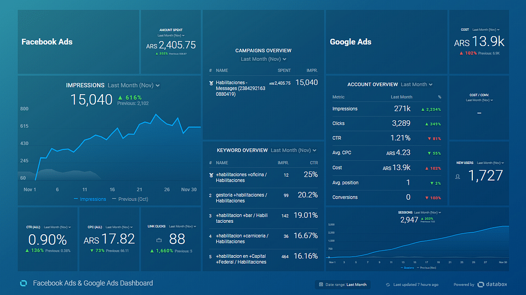This screenshot has height=295, width=526.
Task: Open the Cost / Conv. date range dropdown
Action: tap(479, 100)
